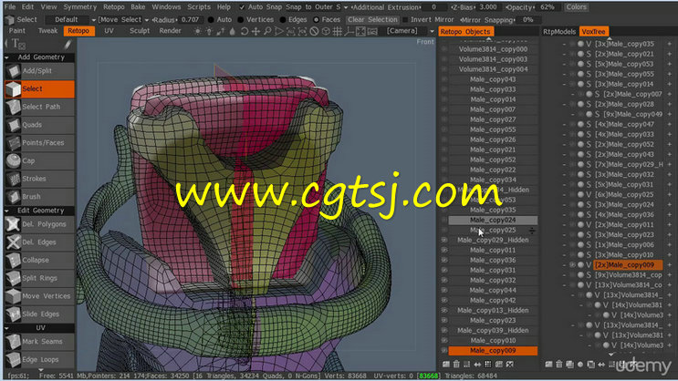
Task: Enable the Invert selection checkbox
Action: [x=405, y=20]
